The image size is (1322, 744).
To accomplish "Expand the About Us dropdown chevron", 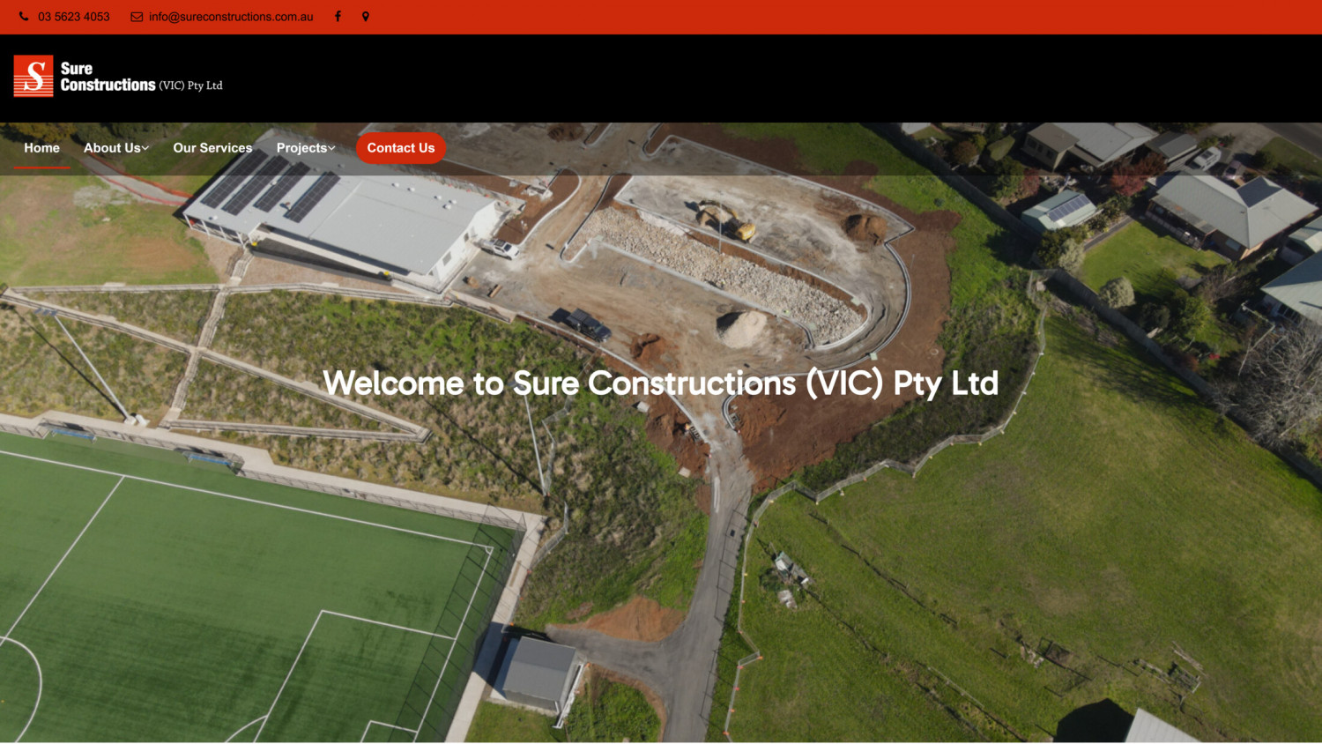I will coord(145,148).
